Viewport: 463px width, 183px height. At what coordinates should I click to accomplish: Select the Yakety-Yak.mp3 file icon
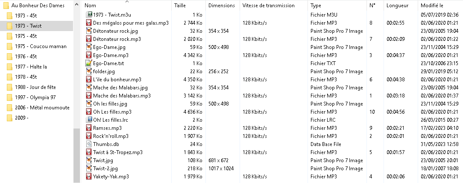tap(88, 177)
